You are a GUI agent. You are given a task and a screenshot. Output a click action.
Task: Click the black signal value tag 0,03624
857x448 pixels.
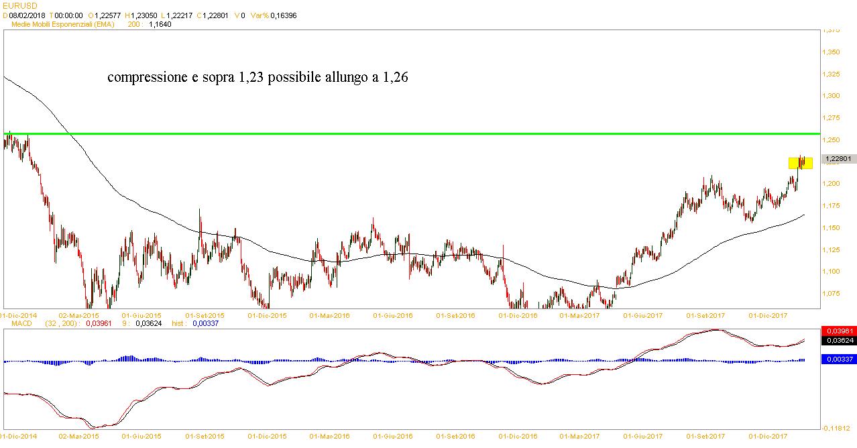tap(838, 340)
